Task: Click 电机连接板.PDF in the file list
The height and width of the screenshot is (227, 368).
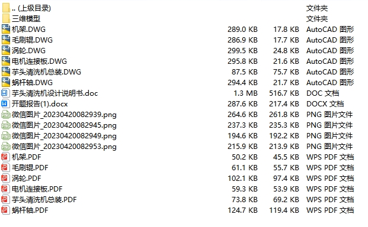Action: click(x=37, y=189)
